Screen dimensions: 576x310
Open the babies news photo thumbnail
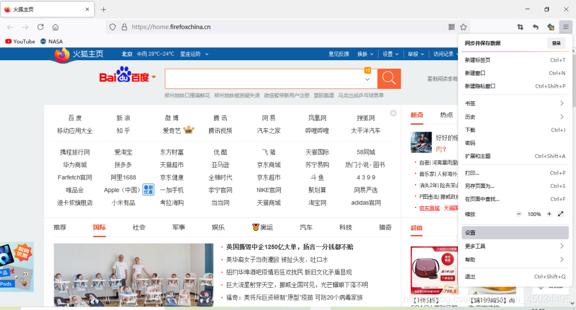coord(133,275)
